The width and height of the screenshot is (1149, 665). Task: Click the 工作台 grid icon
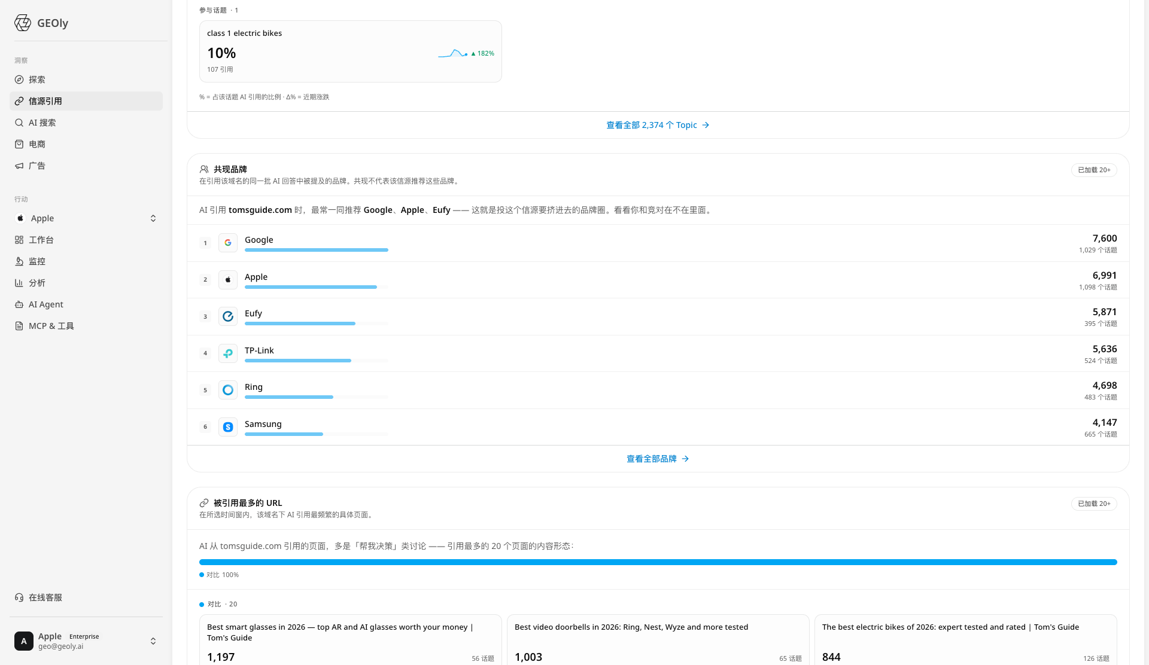point(19,240)
